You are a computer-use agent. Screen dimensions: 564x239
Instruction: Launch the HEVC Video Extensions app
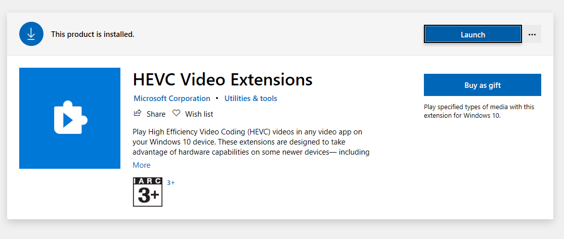(x=472, y=34)
